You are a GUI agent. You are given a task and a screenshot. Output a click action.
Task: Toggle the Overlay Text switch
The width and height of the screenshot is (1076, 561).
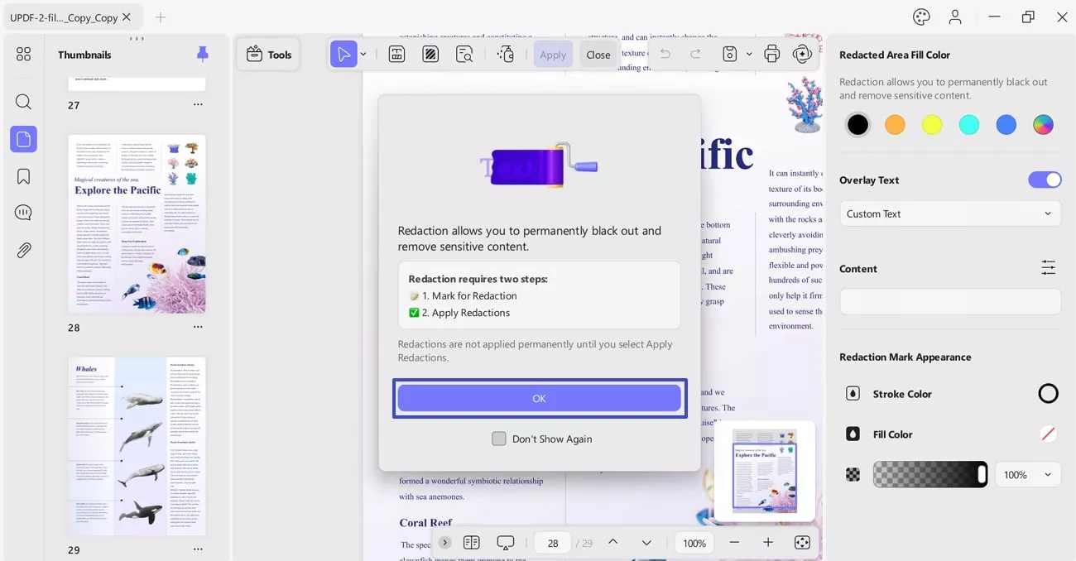coord(1045,180)
